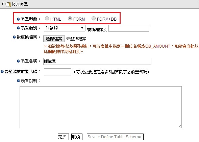This screenshot has width=199, height=142.
Task: Click the 完成 button
Action: tap(63, 137)
